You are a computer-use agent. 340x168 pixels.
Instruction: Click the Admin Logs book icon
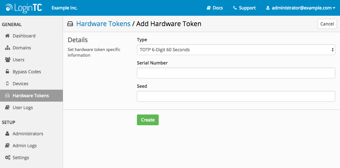[x=8, y=146]
